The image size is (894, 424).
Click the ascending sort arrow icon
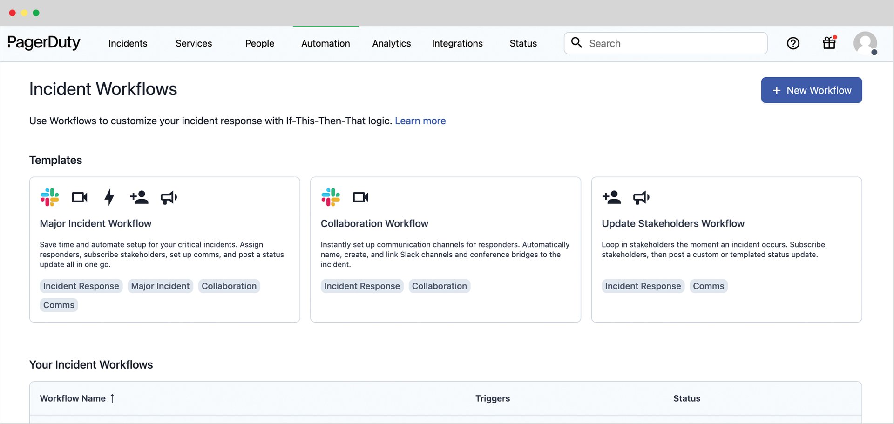coord(112,398)
